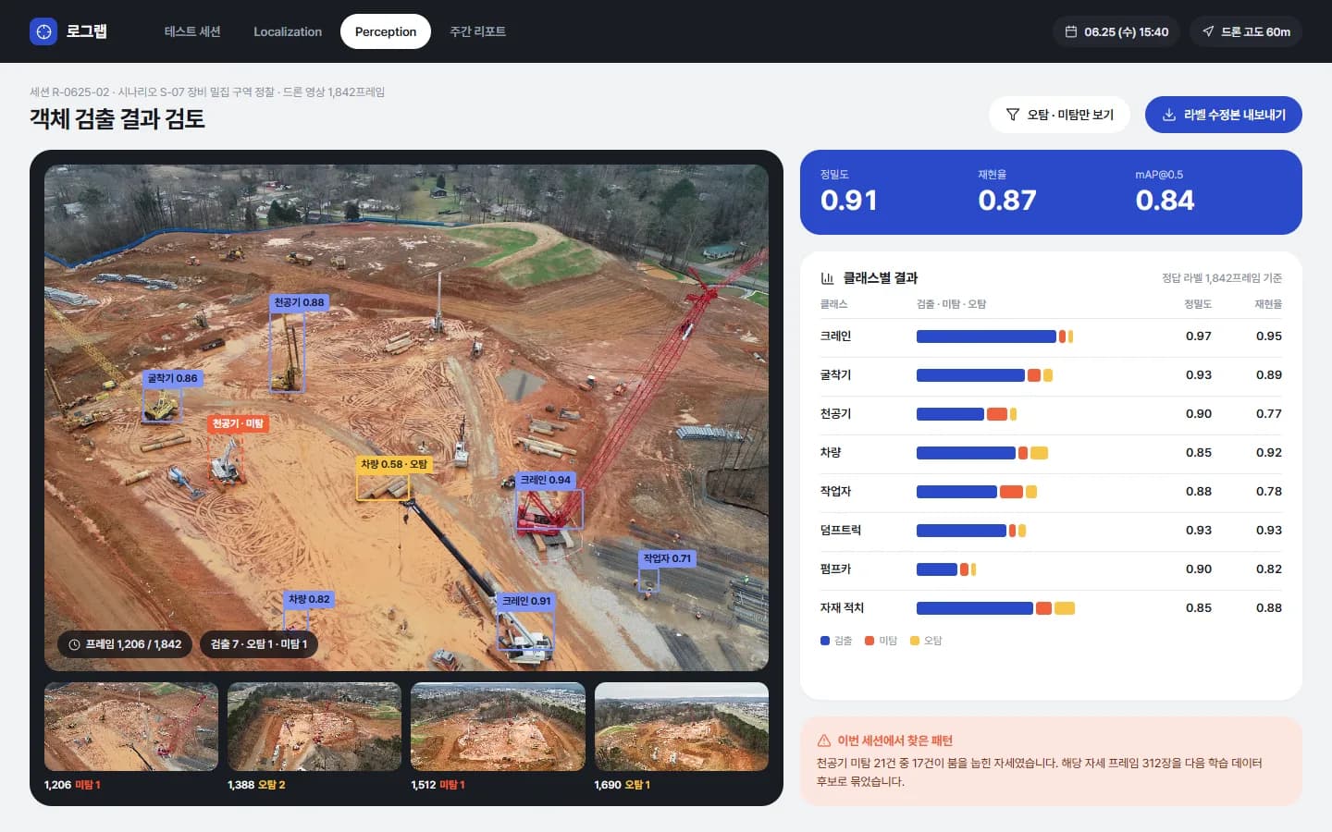The height and width of the screenshot is (832, 1332).
Task: Click the 로그랩 logo icon
Action: (43, 31)
